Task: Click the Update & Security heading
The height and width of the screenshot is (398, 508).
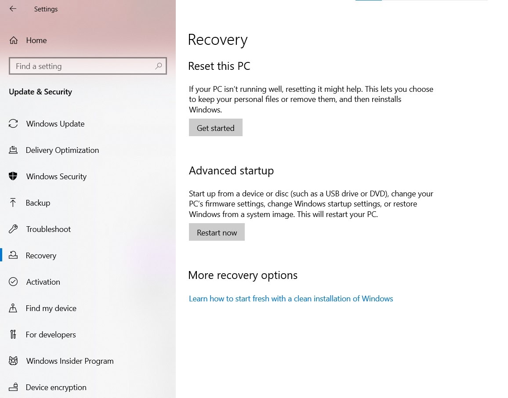Action: (40, 92)
